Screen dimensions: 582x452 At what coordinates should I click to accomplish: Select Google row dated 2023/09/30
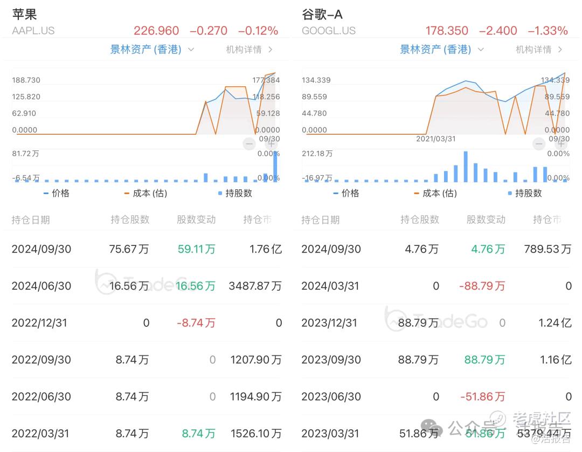pos(436,360)
